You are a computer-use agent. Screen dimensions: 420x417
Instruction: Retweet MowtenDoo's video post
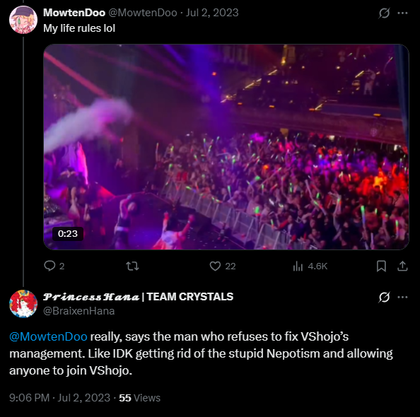tap(132, 266)
